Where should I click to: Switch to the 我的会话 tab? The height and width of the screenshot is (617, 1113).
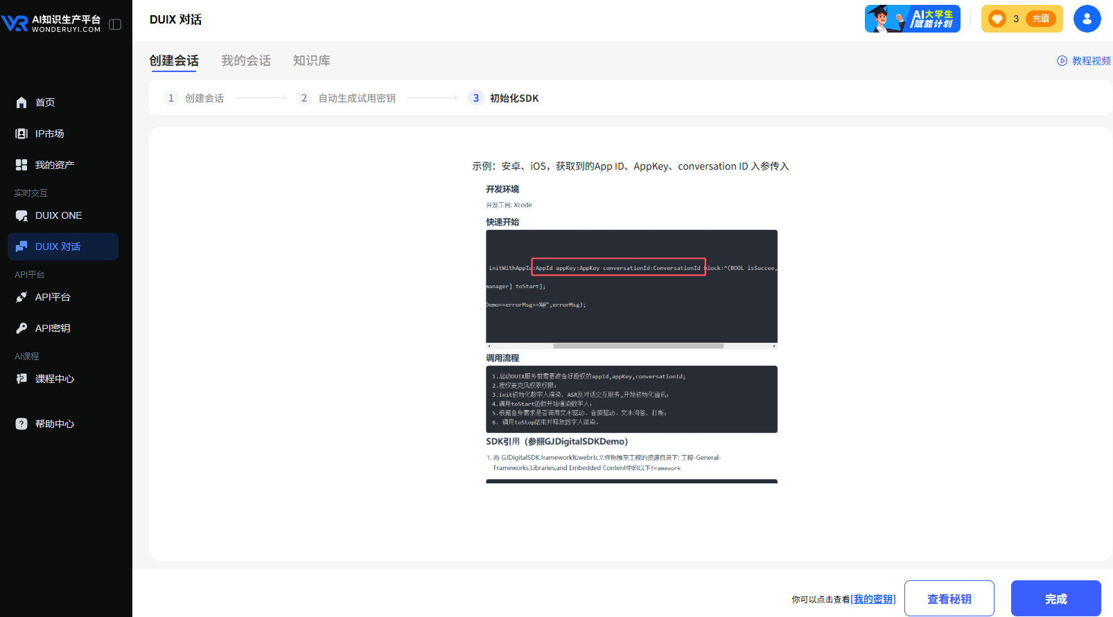pyautogui.click(x=246, y=61)
